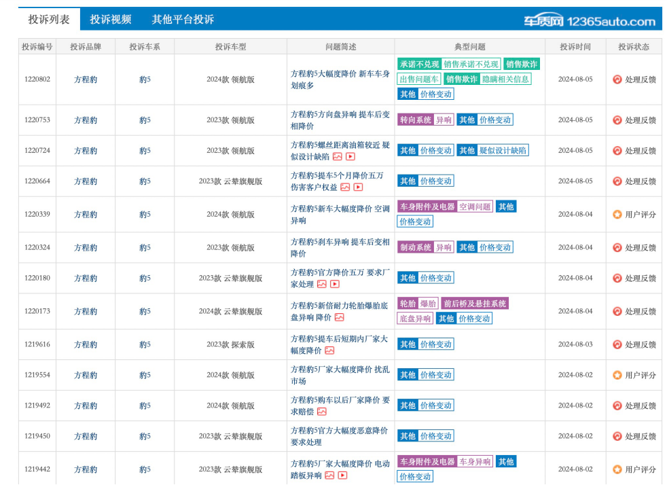
Task: Open the image icon for complaint 1220664
Action: [x=345, y=187]
